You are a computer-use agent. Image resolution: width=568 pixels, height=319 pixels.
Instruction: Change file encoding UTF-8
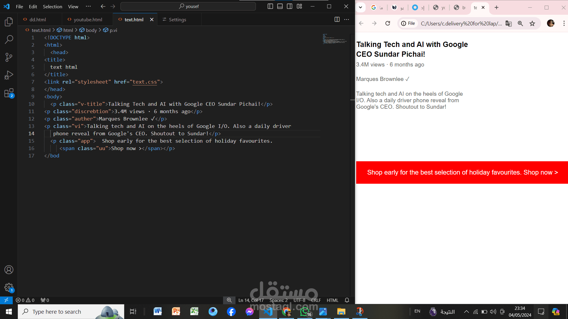coord(299,300)
